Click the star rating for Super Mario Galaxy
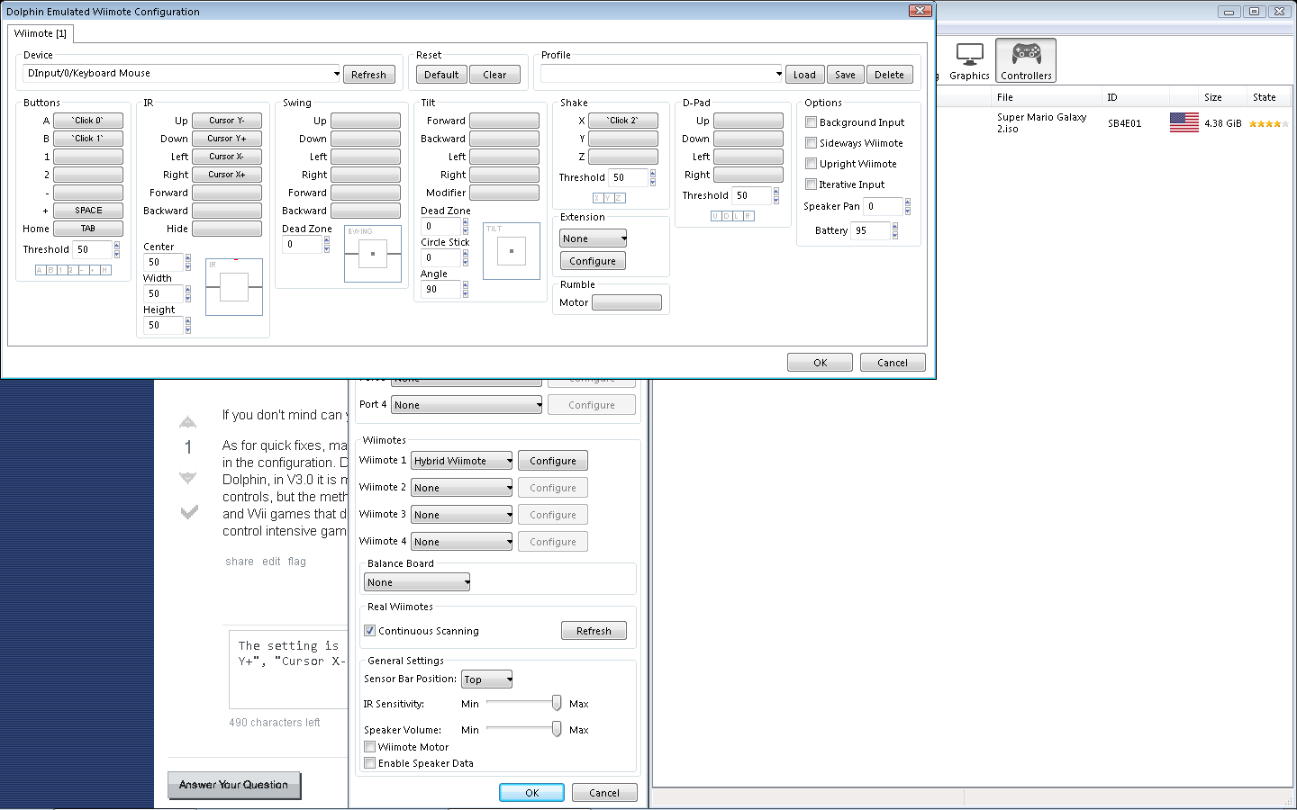The image size is (1297, 810). pyautogui.click(x=1265, y=123)
